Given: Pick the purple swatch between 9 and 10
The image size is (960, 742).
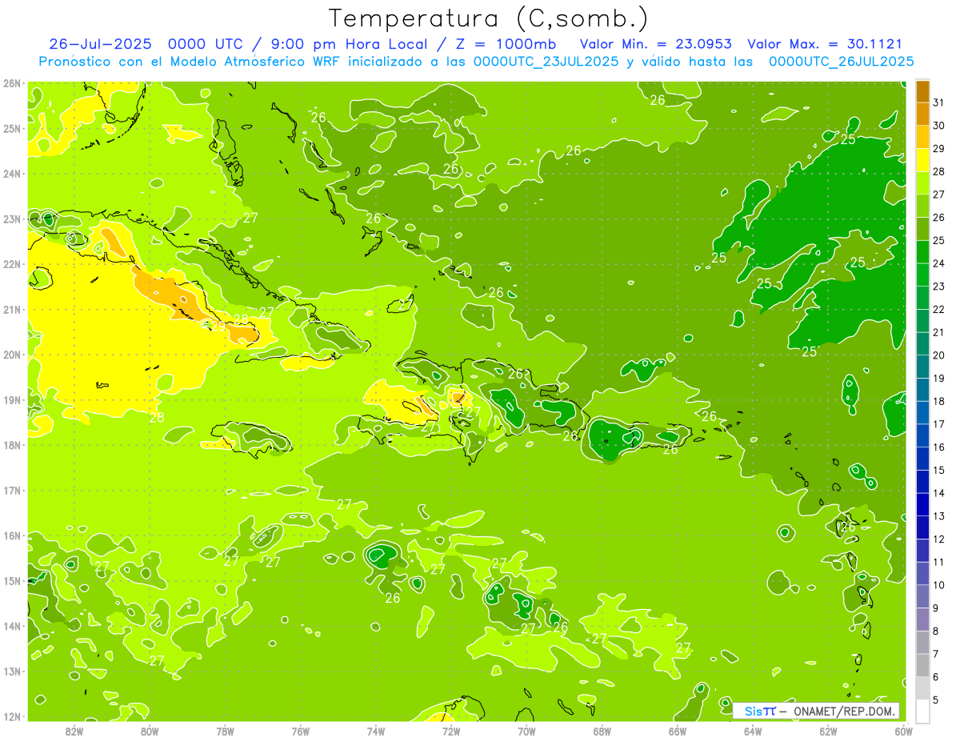Looking at the screenshot, I should (922, 596).
